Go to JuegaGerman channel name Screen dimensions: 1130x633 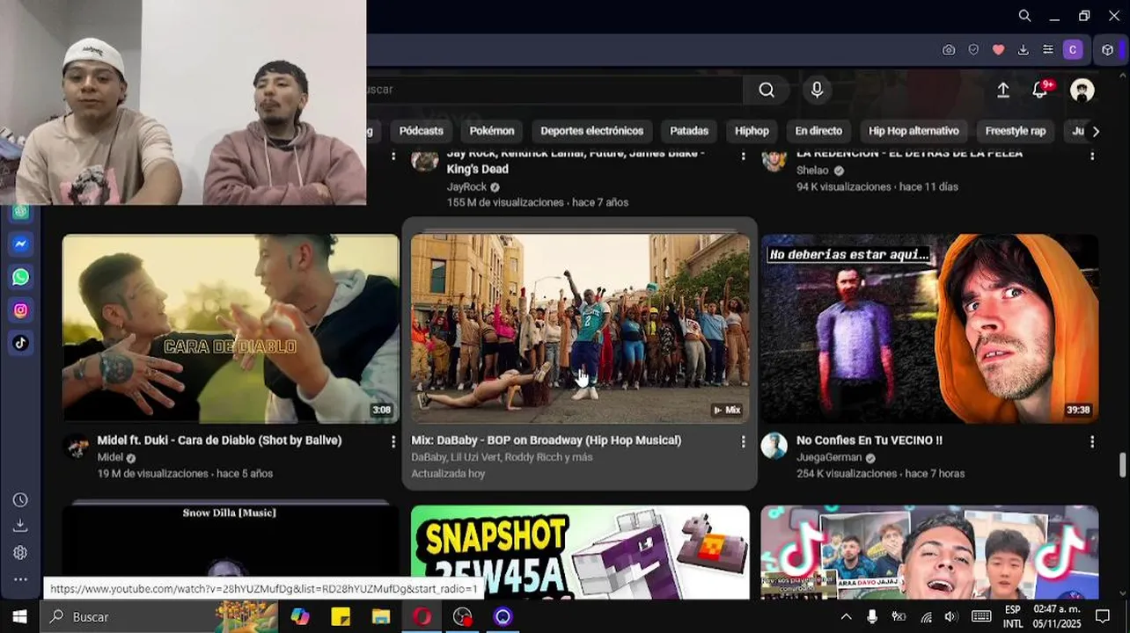pos(830,457)
